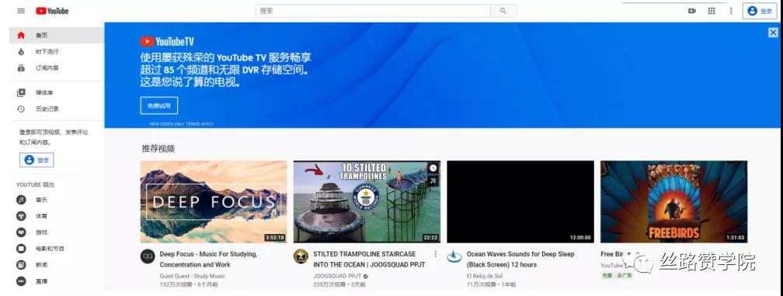Select 首页 home in sidebar
This screenshot has height=296, width=783.
pos(57,36)
